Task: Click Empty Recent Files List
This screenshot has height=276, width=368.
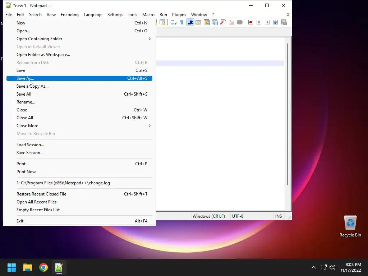Action: [79, 210]
